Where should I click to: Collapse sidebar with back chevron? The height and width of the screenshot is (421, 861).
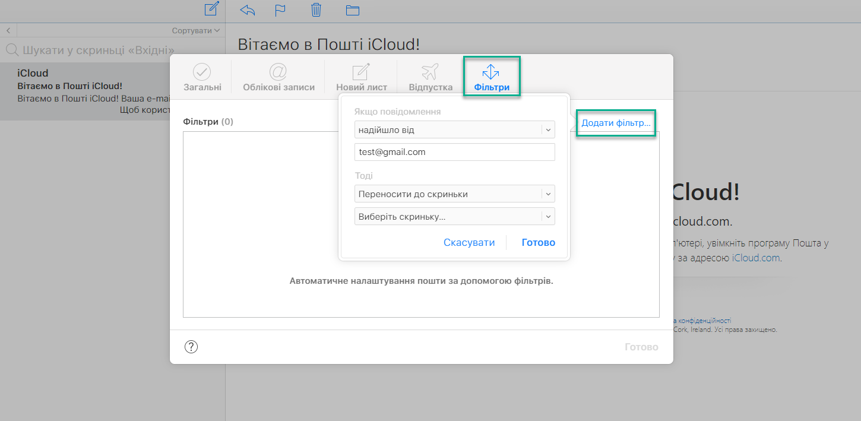pos(9,30)
